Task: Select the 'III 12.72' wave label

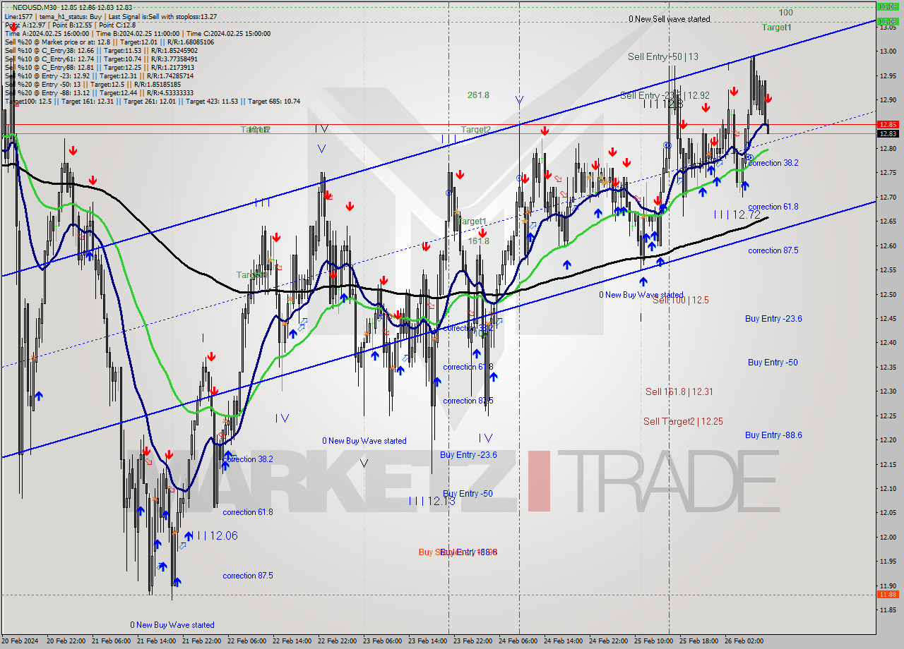Action: [x=737, y=214]
